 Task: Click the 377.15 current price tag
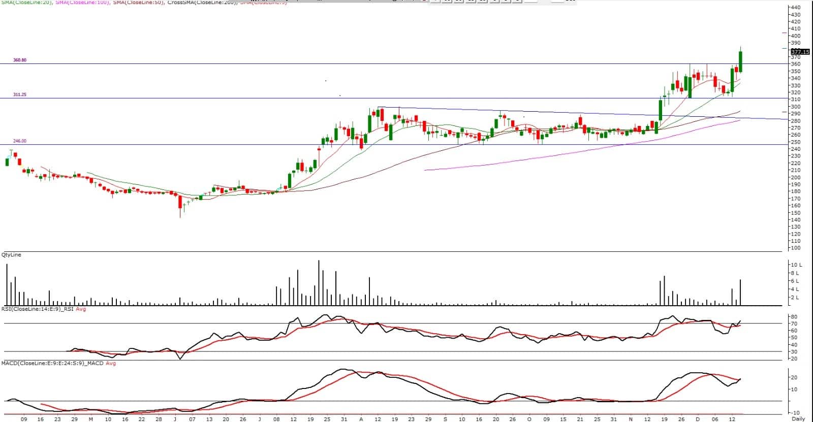(x=800, y=52)
